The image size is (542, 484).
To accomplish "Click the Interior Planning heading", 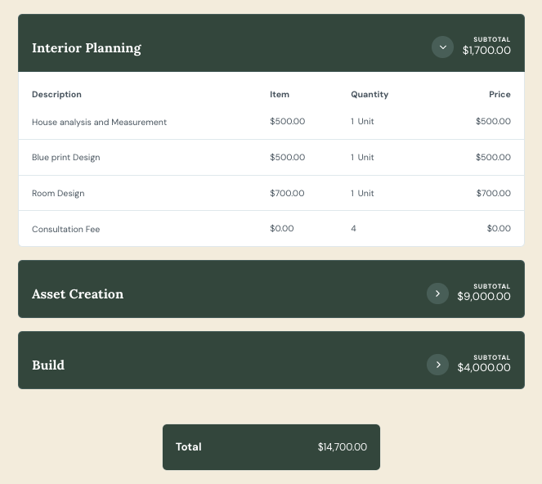I will 87,48.
